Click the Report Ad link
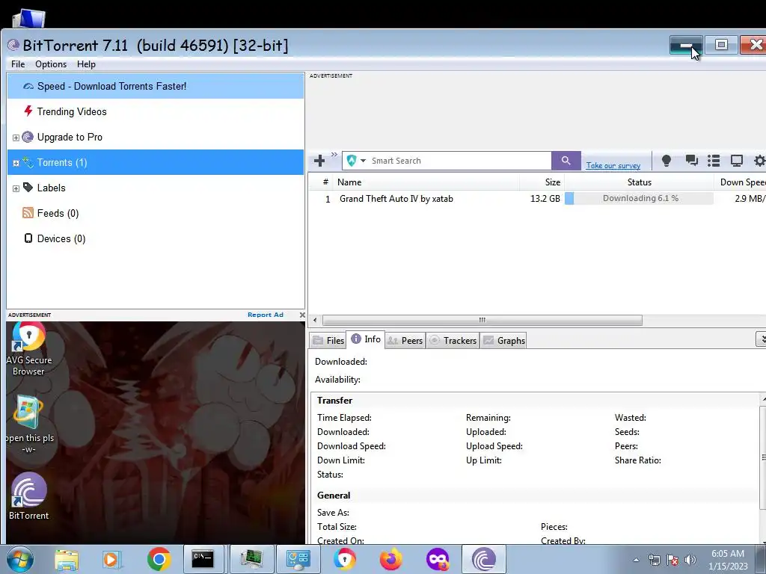The width and height of the screenshot is (766, 574). click(266, 315)
